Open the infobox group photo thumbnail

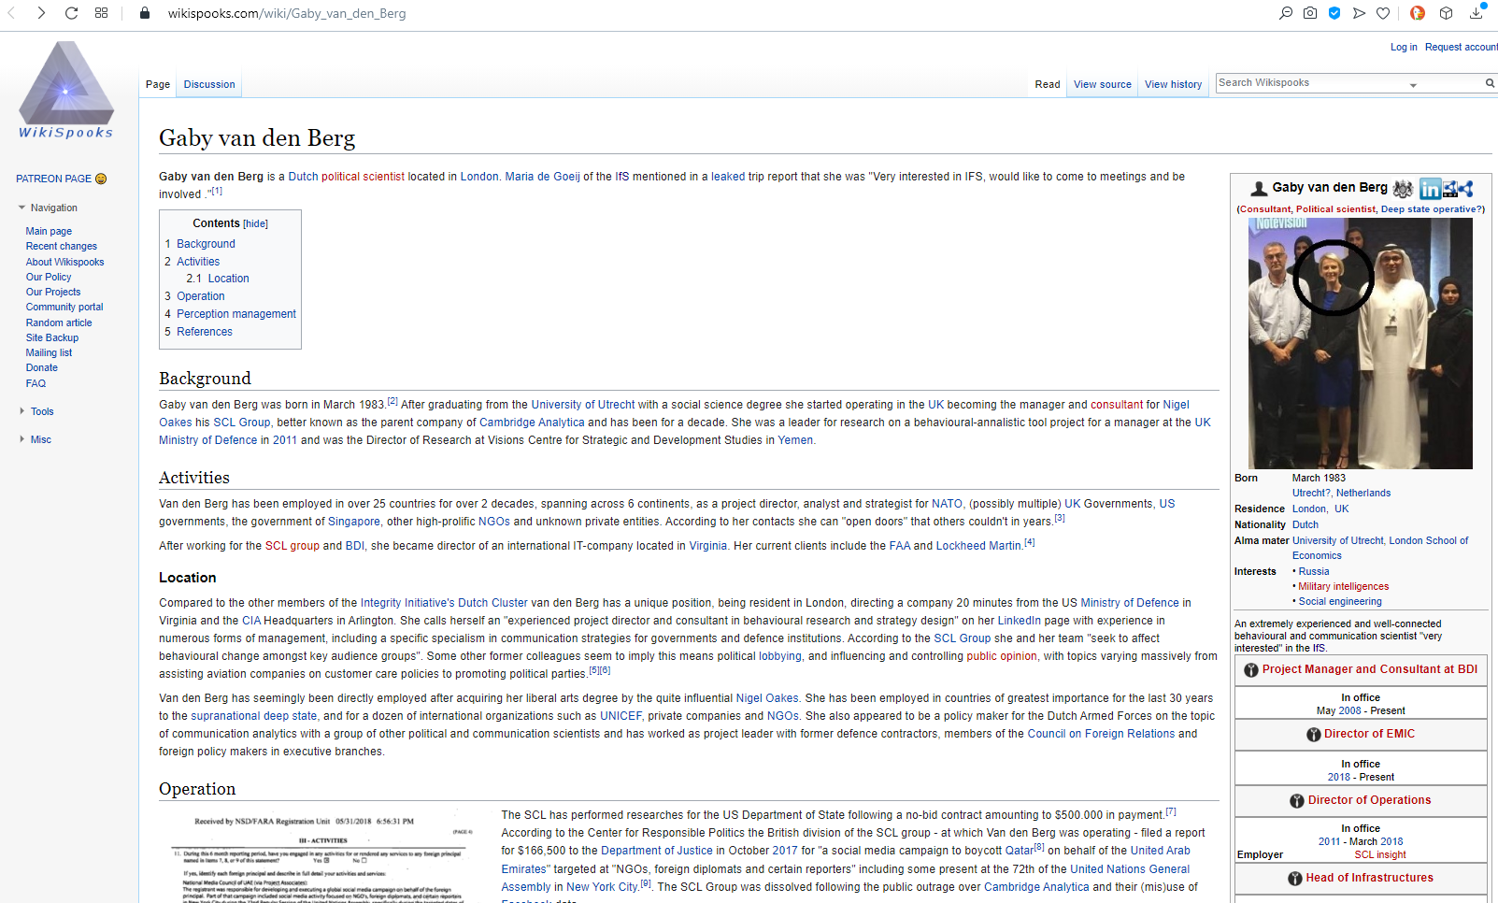coord(1361,343)
